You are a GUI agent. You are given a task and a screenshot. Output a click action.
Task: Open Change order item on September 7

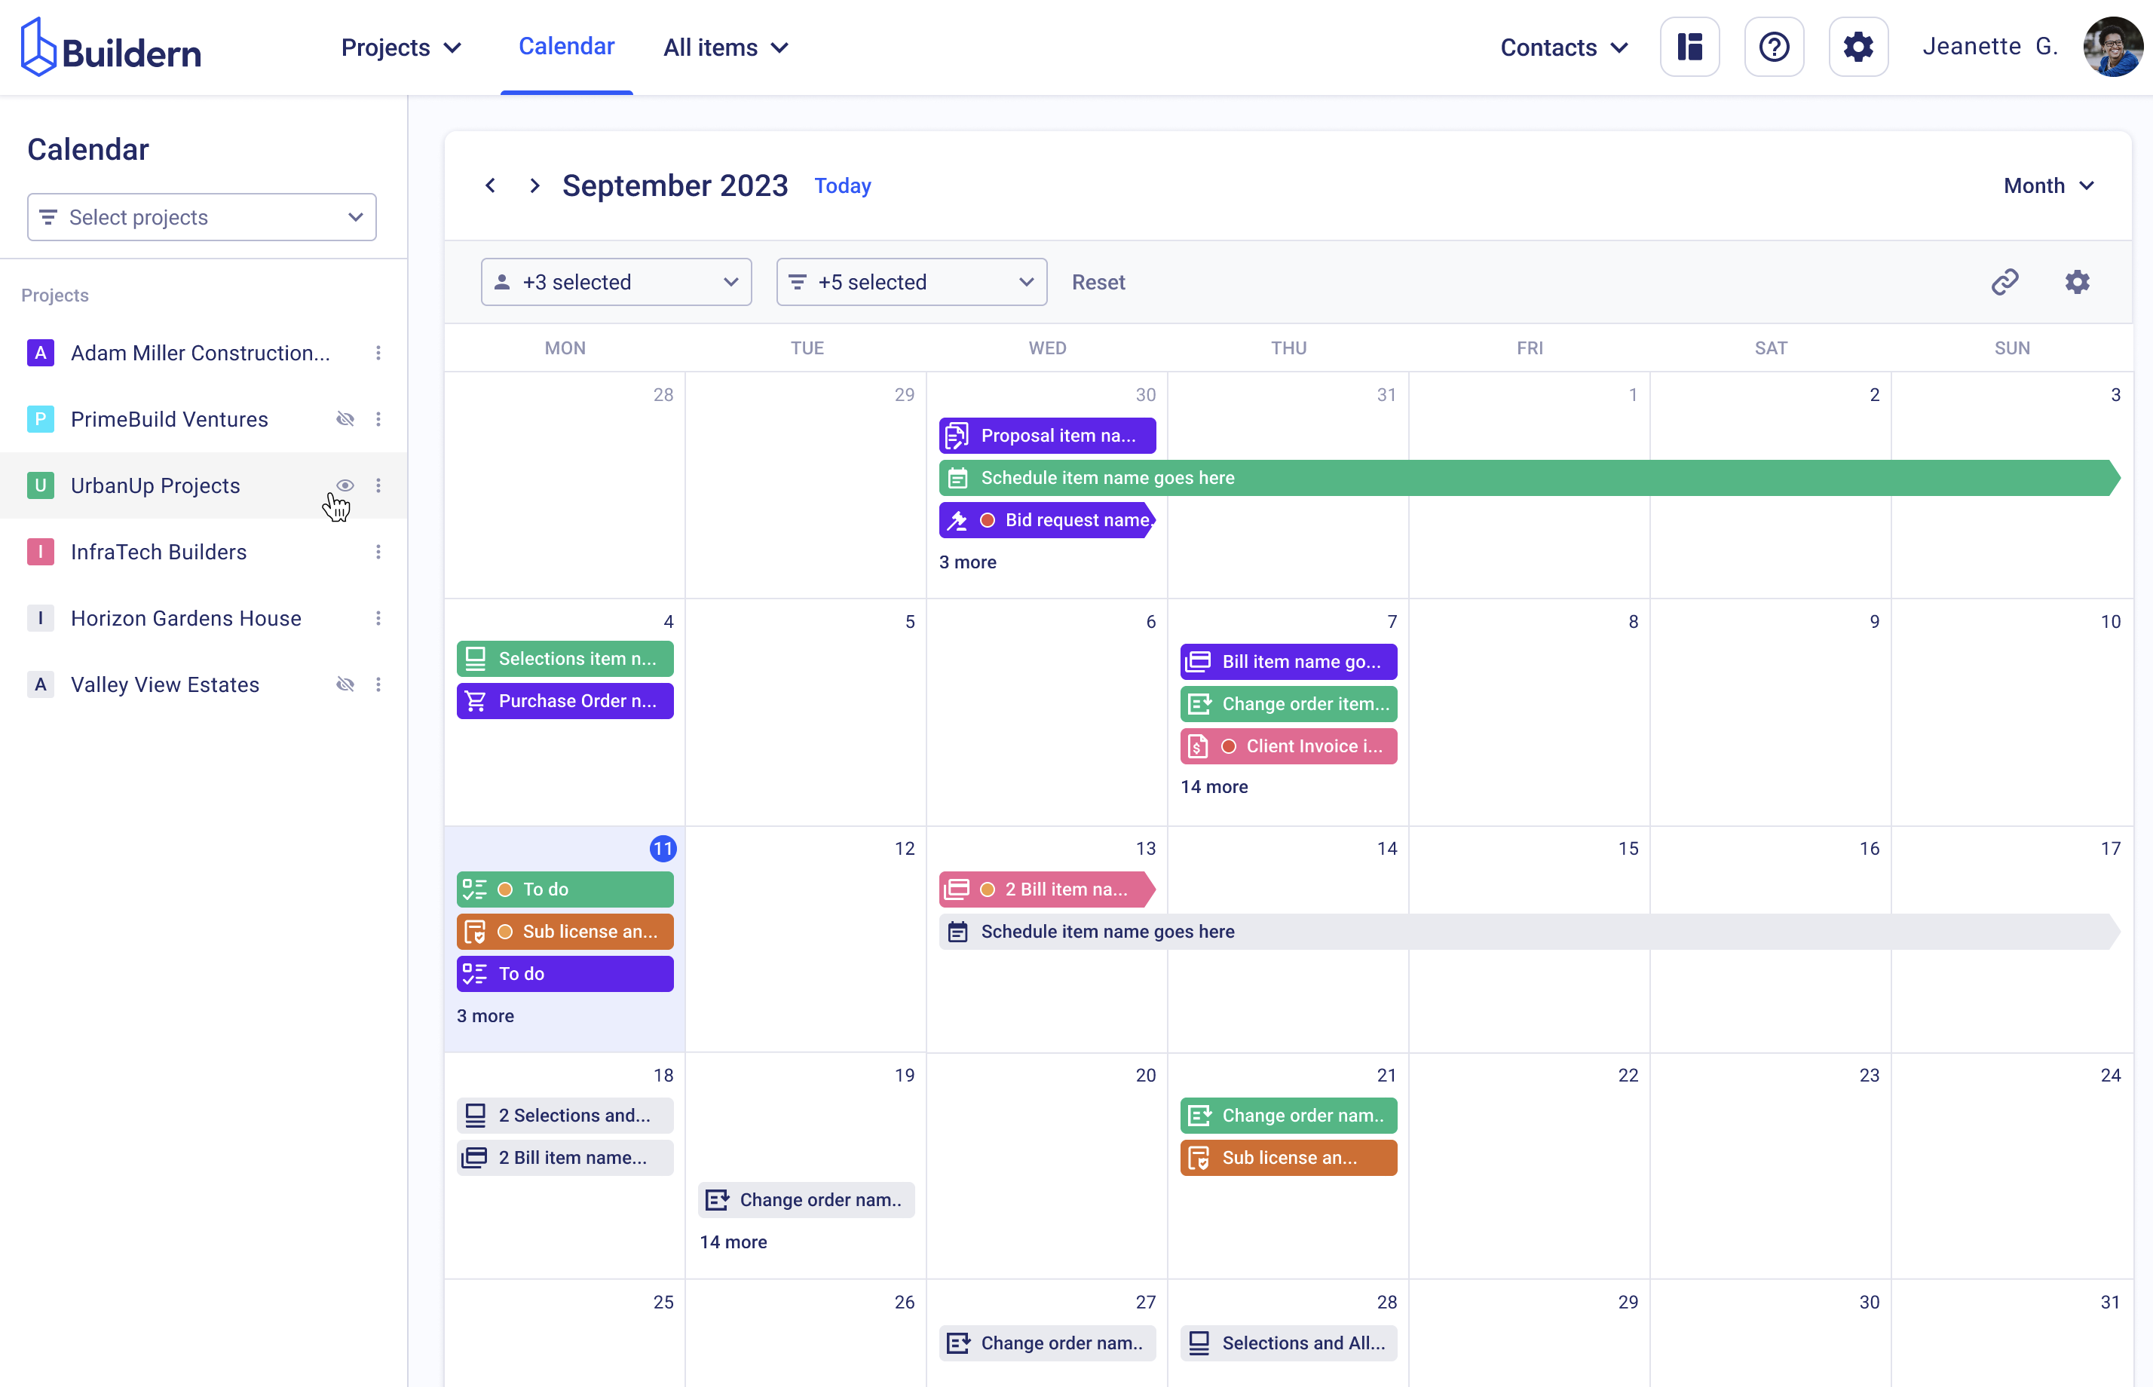1288,704
